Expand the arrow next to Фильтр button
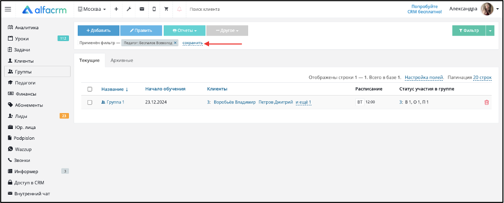 490,30
